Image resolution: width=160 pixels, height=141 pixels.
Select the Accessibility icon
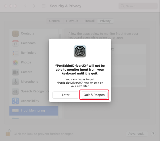(x=15, y=101)
